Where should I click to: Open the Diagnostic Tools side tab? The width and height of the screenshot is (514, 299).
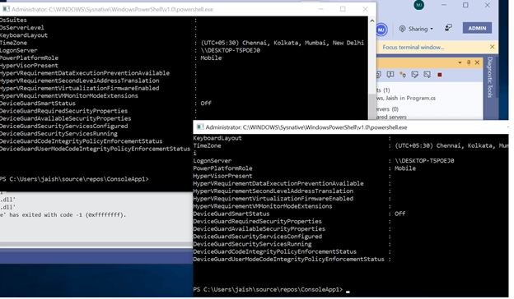[x=490, y=78]
